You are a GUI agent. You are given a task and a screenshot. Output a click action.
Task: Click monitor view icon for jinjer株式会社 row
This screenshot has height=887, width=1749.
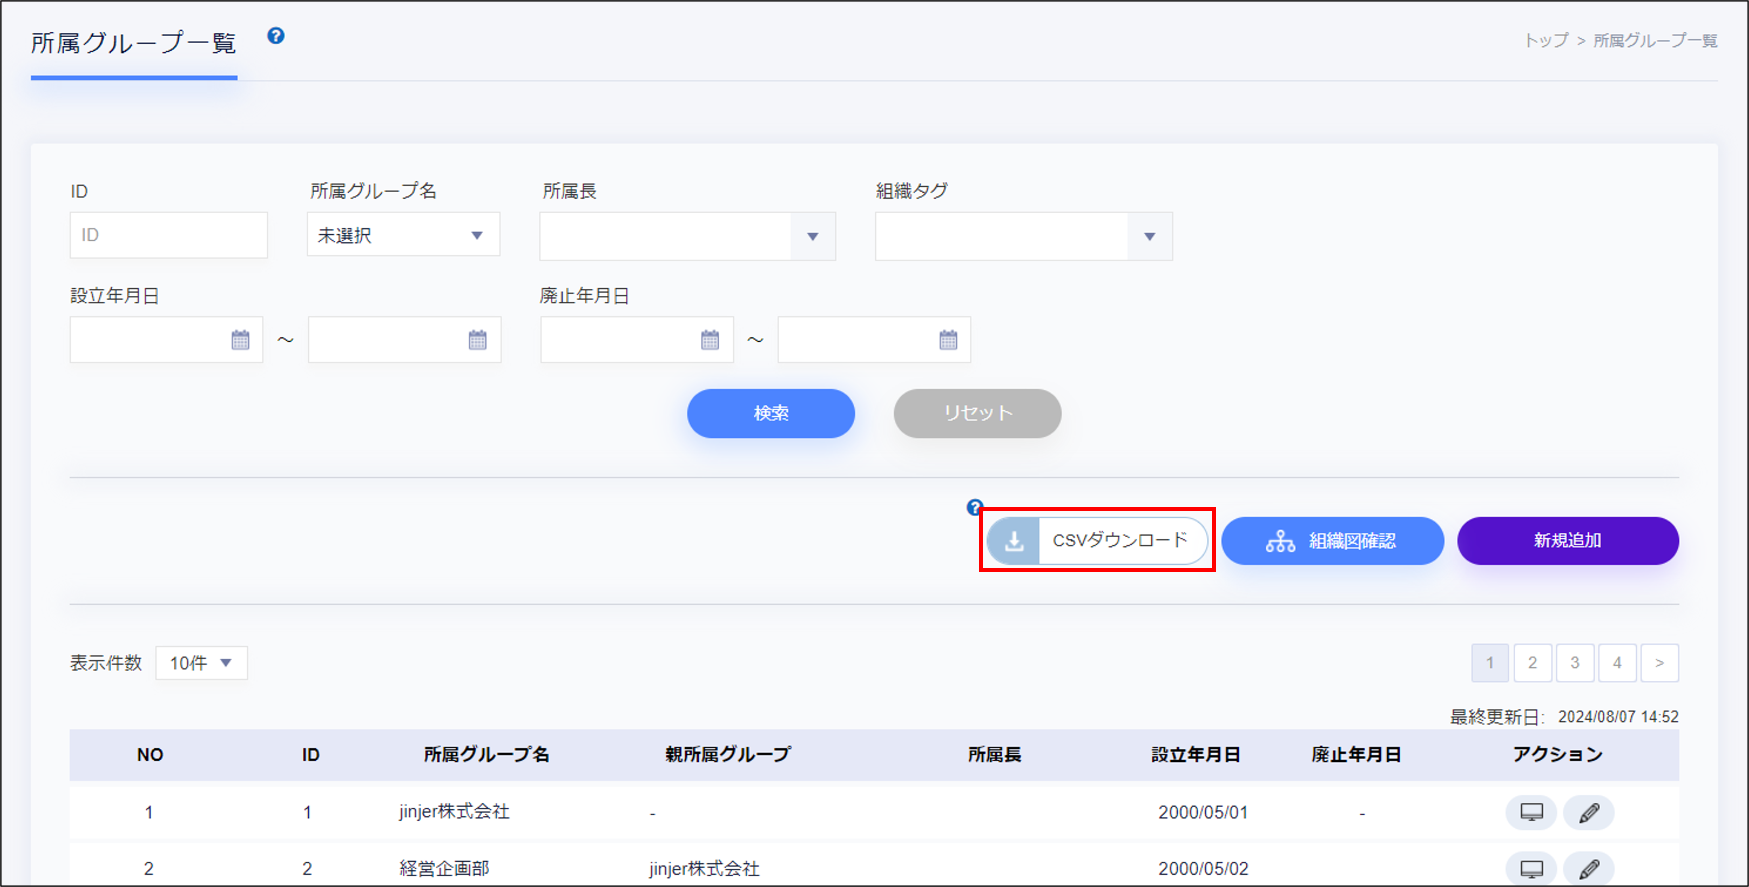pos(1531,812)
